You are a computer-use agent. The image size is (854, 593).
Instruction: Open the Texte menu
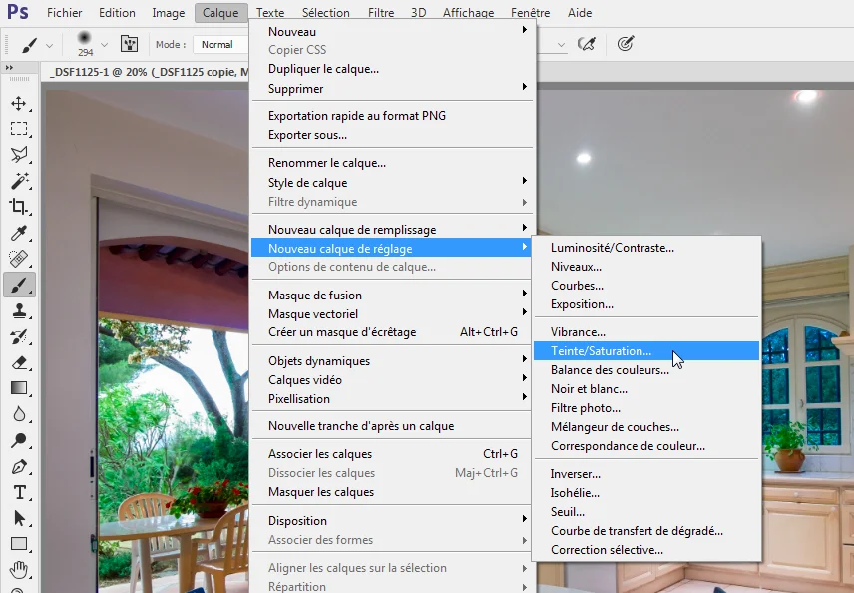point(270,13)
